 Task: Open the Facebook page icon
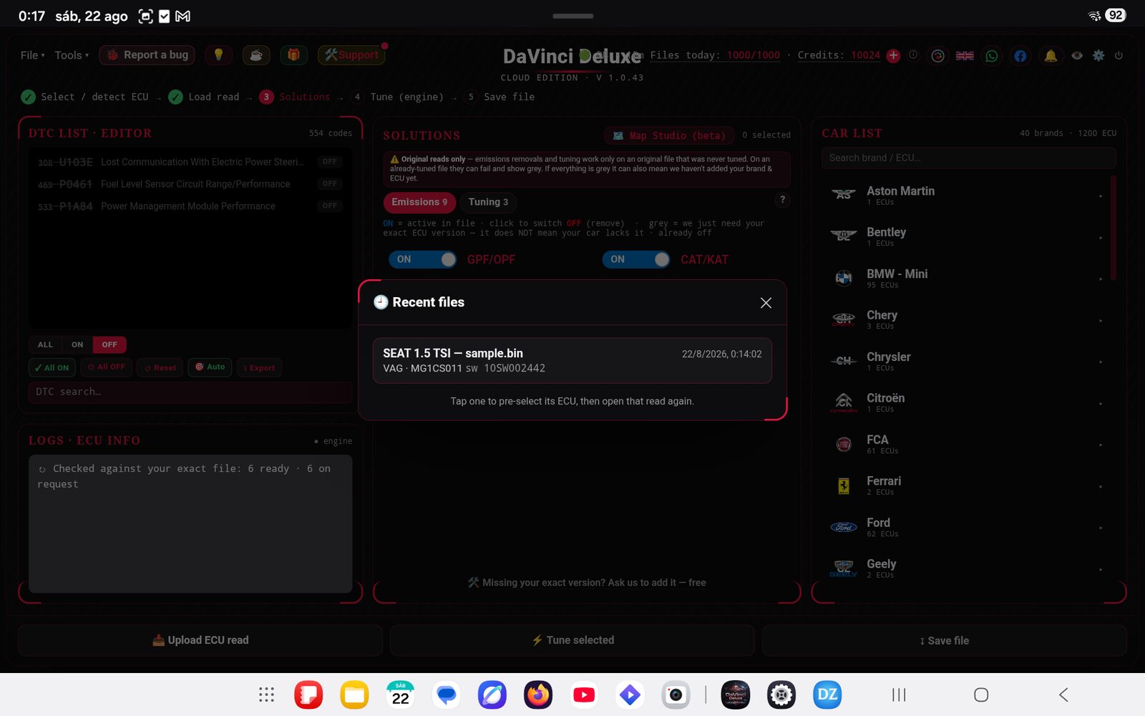click(1020, 56)
